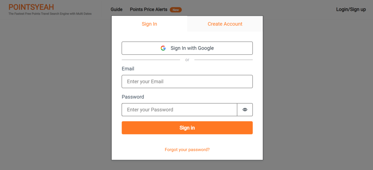Focus the Enter your Password field
This screenshot has height=170, width=373.
(179, 110)
